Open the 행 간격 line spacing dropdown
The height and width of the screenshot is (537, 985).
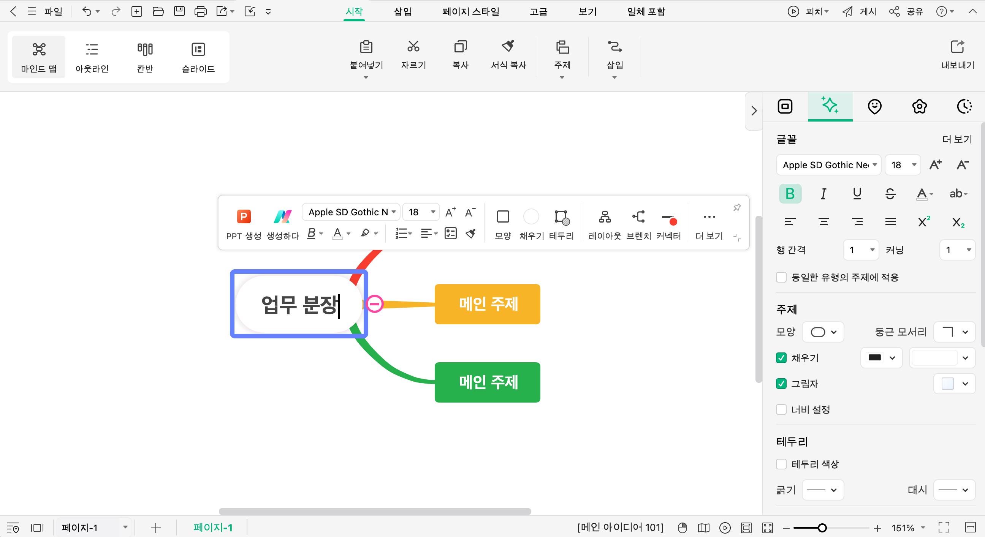(861, 250)
